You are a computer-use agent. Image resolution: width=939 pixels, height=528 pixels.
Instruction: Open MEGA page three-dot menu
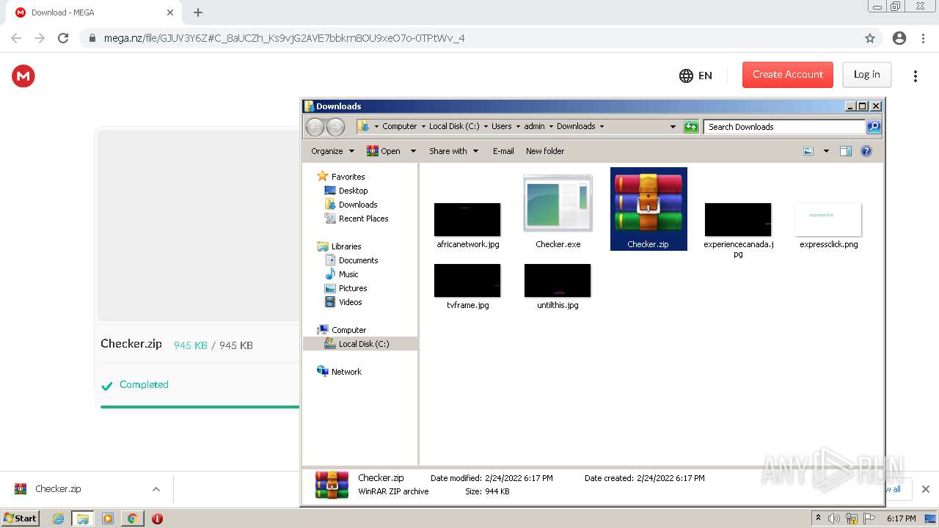[x=915, y=76]
